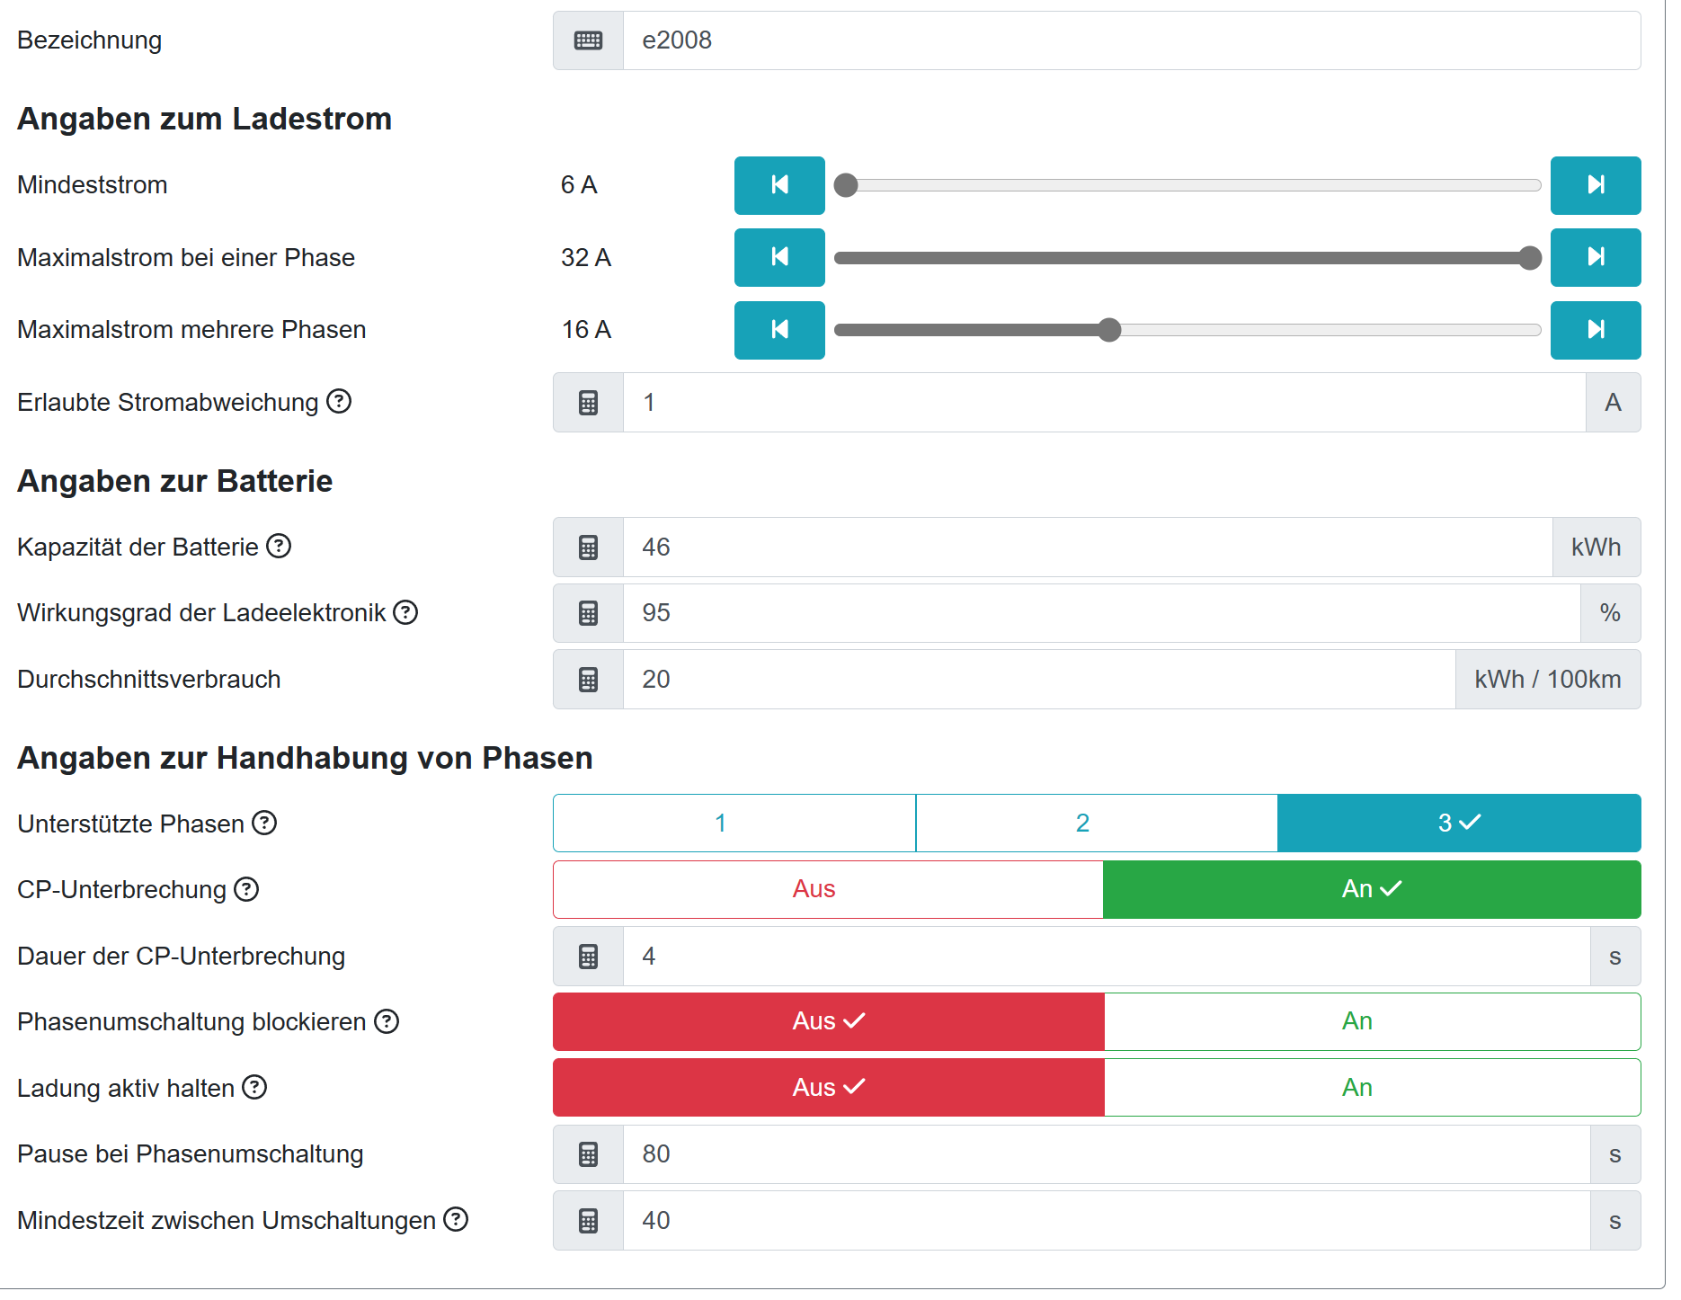
Task: Click the Maximalstrom mehrere Phasen slider handle
Action: pos(1109,330)
